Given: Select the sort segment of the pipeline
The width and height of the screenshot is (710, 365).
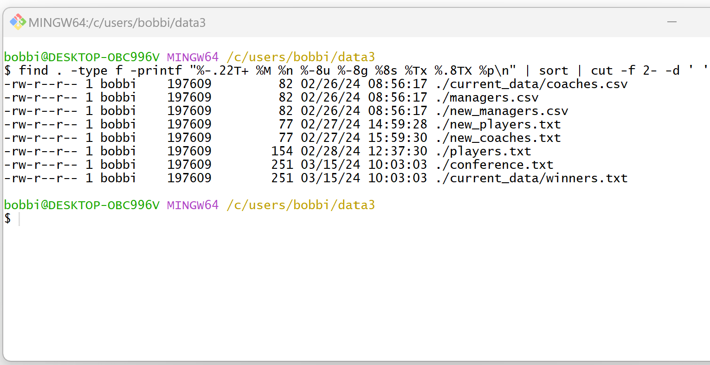Looking at the screenshot, I should pos(555,70).
